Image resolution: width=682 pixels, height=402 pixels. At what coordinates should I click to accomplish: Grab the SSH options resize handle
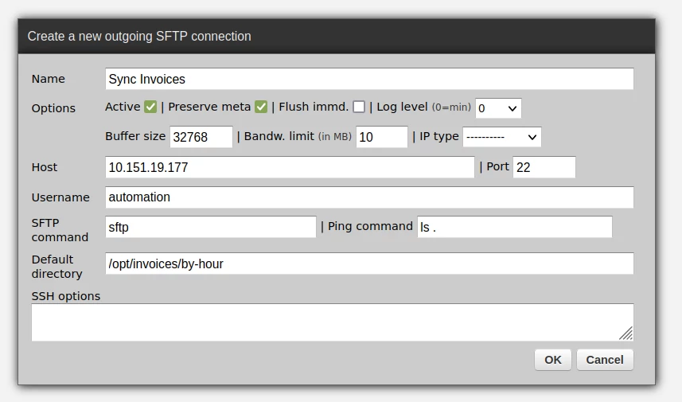click(x=626, y=334)
